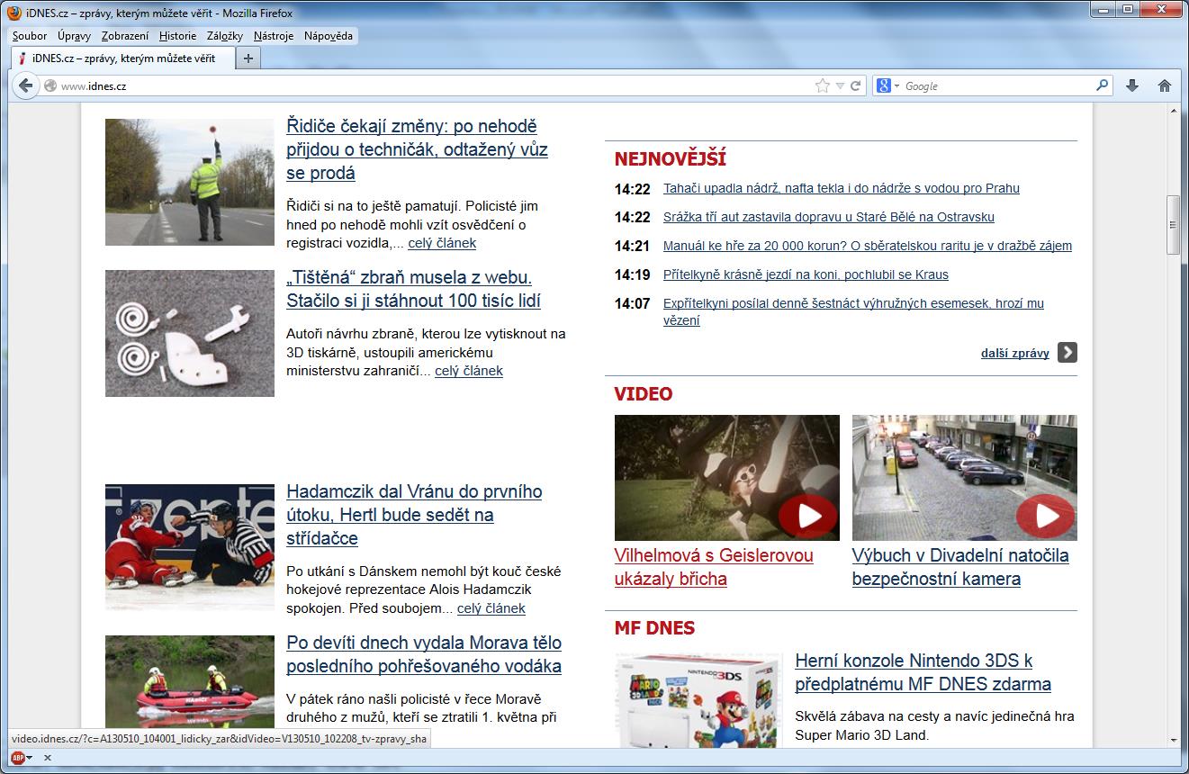Open the Řidiče čekají změny headline
This screenshot has width=1189, height=774.
click(417, 149)
